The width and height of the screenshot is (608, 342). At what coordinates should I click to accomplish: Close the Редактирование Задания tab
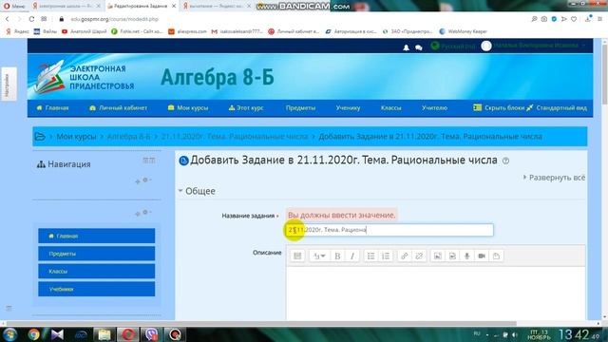pyautogui.click(x=174, y=6)
